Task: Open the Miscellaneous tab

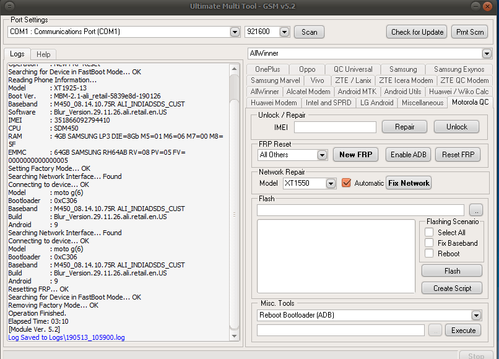Action: 423,103
